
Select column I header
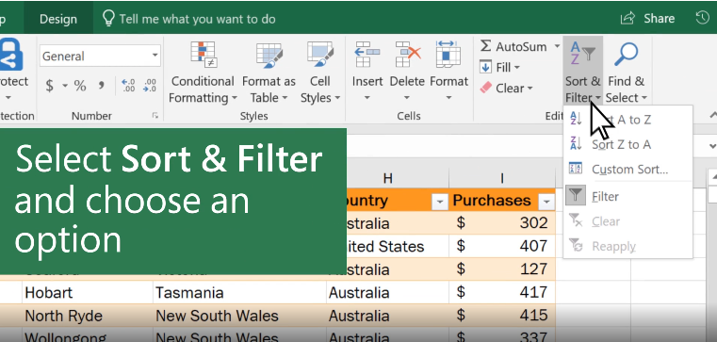(x=502, y=178)
